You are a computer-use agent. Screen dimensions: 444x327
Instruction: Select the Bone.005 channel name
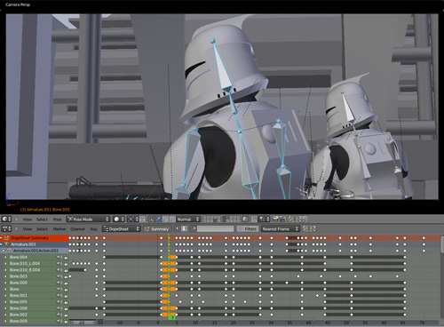click(x=19, y=302)
